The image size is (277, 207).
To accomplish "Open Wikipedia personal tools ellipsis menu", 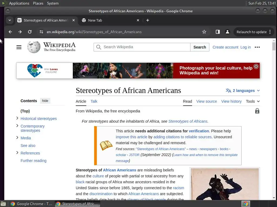I will tap(257, 47).
